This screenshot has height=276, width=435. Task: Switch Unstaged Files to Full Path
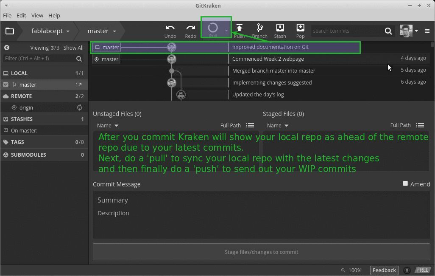(230, 125)
